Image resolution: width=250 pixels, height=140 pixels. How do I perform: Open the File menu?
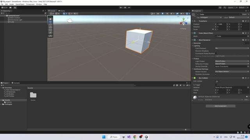(2, 4)
